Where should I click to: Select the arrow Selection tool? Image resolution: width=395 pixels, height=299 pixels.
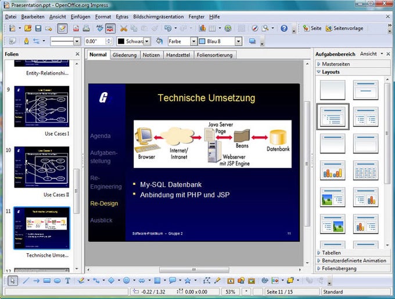coord(13,280)
